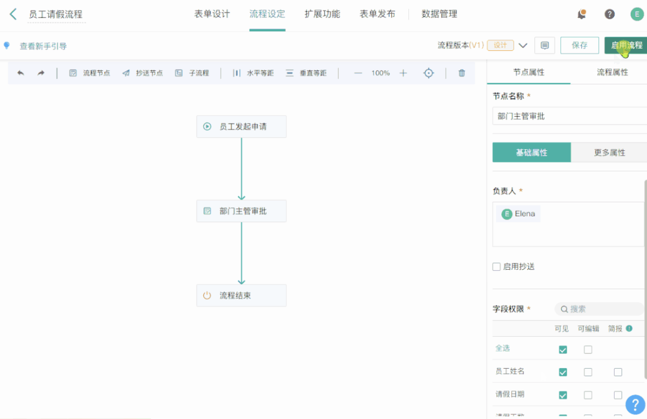Click the 保存 button
Screen dimensions: 647x419
[579, 46]
